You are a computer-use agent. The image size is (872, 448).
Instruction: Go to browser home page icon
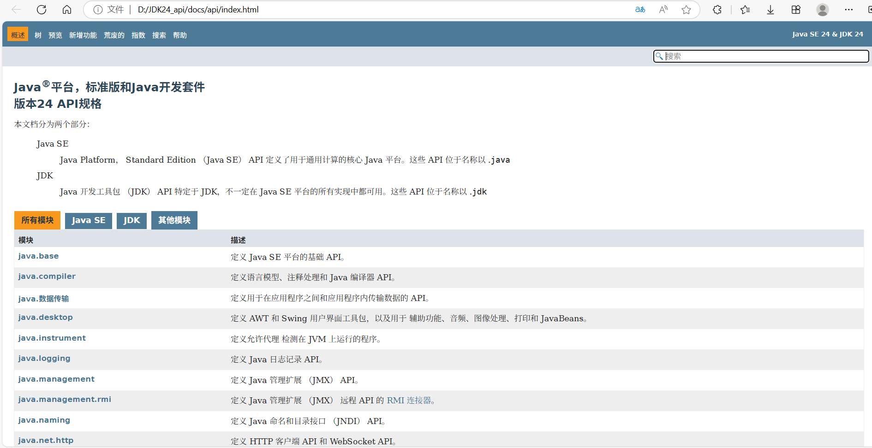(x=67, y=10)
